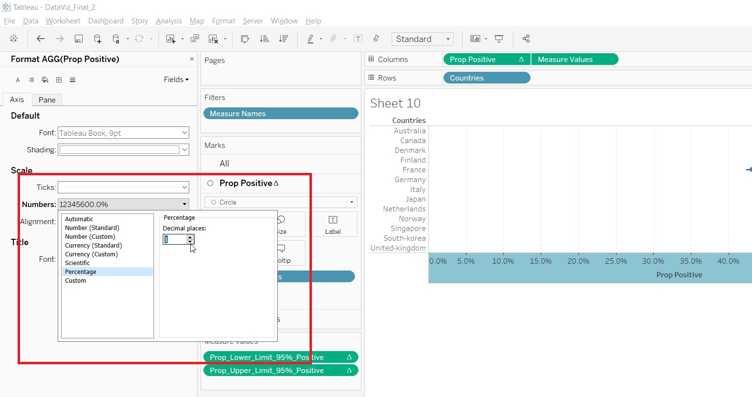Open the Standard view size dropdown
Image resolution: width=752 pixels, height=397 pixels.
point(447,39)
